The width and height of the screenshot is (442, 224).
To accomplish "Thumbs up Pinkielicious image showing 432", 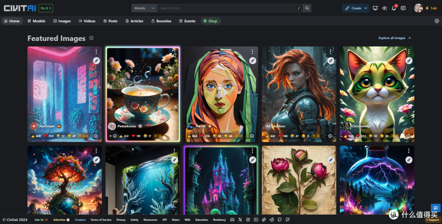I will 124,136.
